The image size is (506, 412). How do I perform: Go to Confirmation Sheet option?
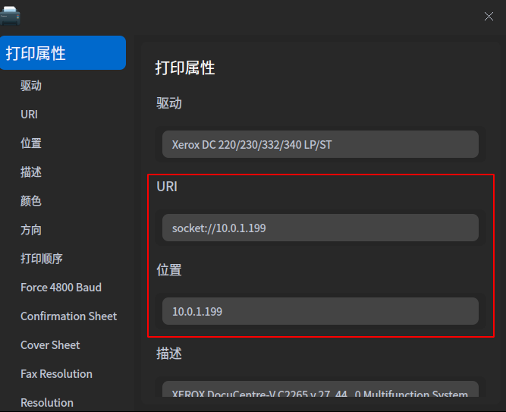68,316
